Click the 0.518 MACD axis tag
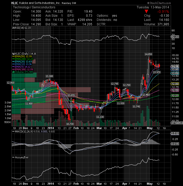183x186 pixels. click(x=175, y=133)
